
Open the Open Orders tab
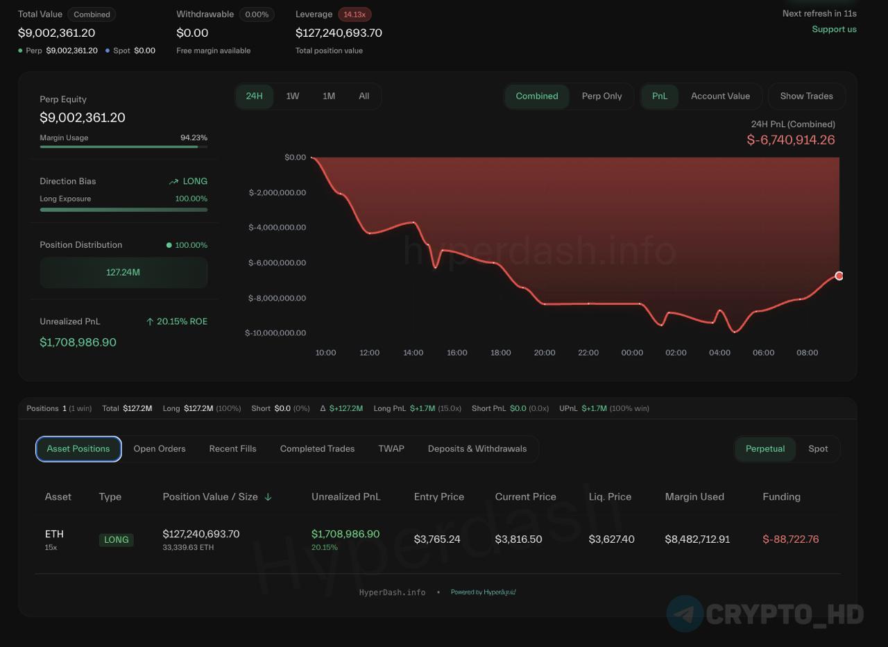[160, 448]
